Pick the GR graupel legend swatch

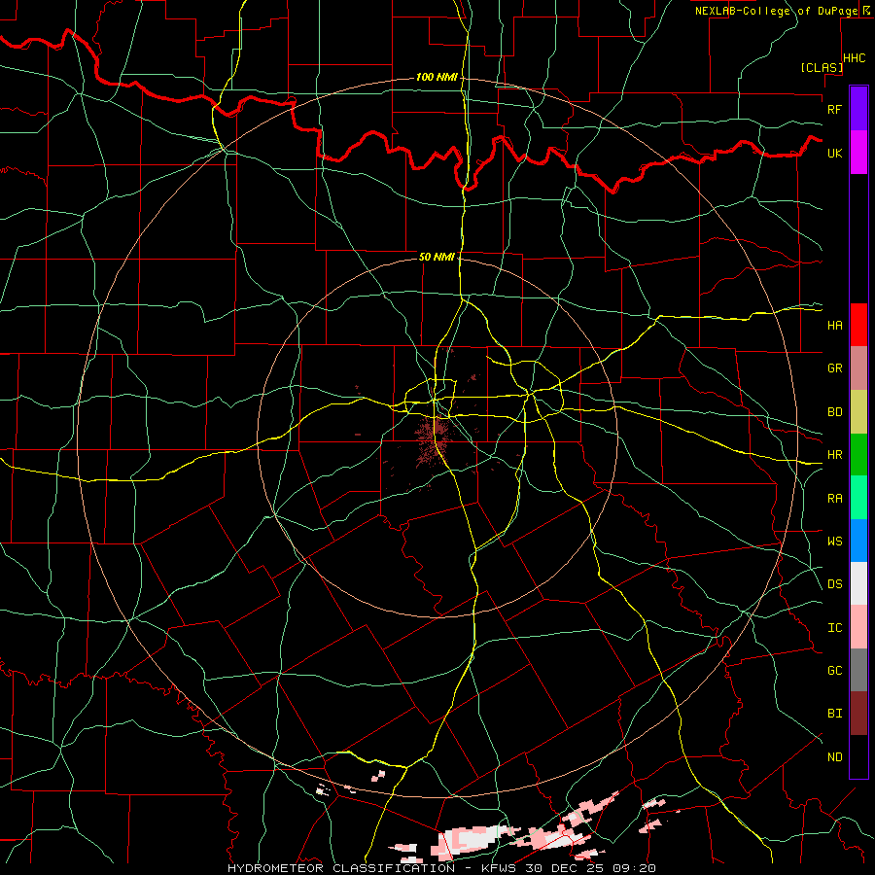(x=858, y=368)
